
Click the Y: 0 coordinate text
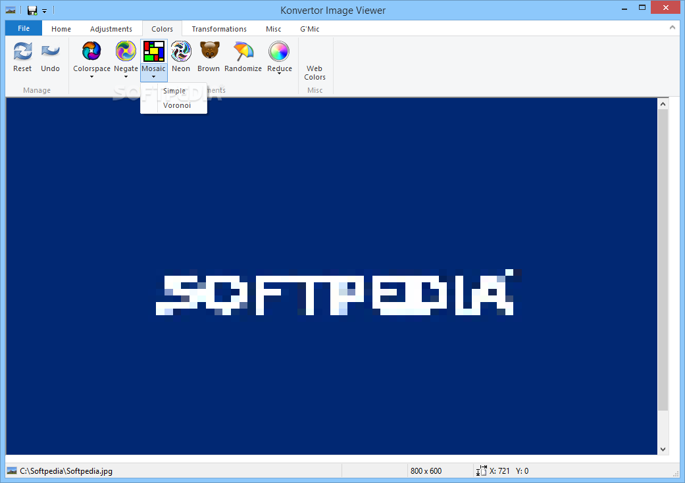(522, 470)
